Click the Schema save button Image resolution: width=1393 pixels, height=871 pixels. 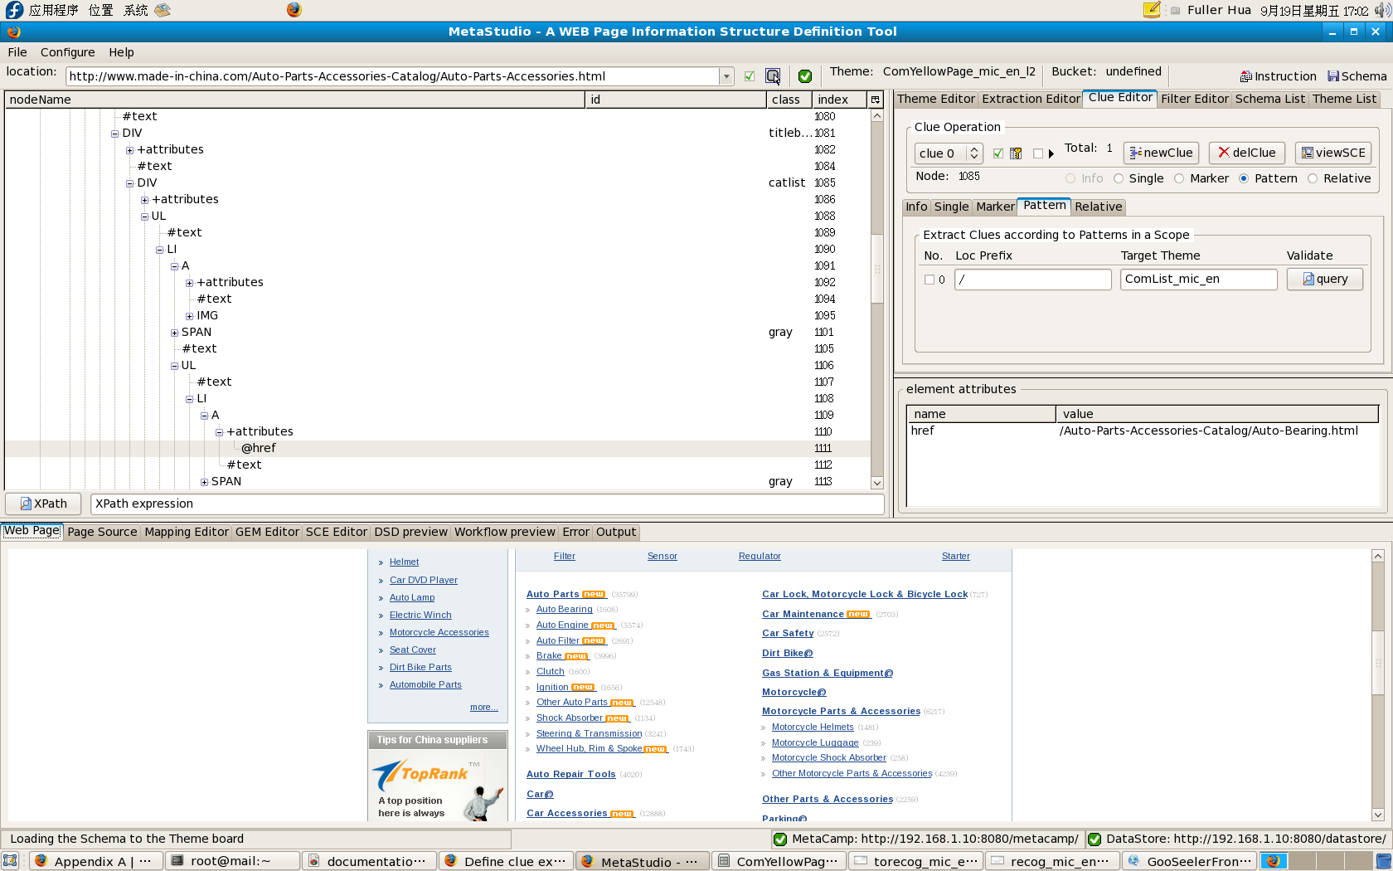pyautogui.click(x=1357, y=76)
